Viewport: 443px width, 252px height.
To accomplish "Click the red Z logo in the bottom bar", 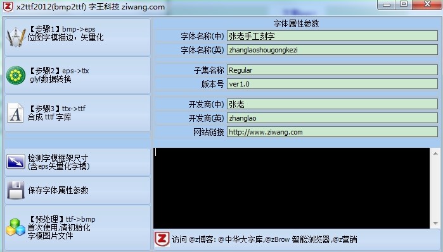I will tap(162, 239).
